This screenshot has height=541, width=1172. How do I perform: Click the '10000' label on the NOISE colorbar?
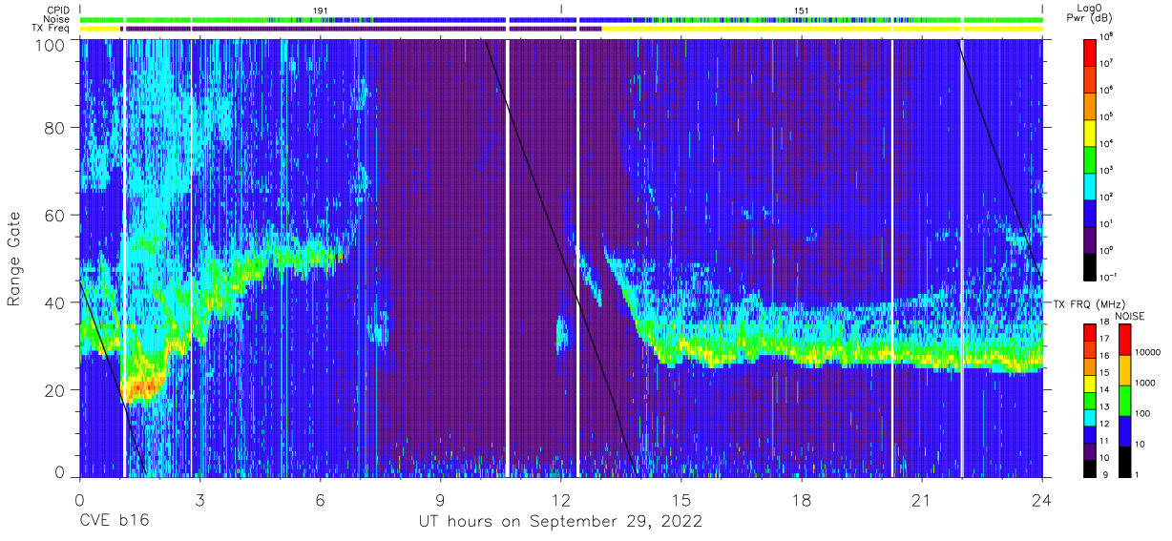(x=1148, y=352)
